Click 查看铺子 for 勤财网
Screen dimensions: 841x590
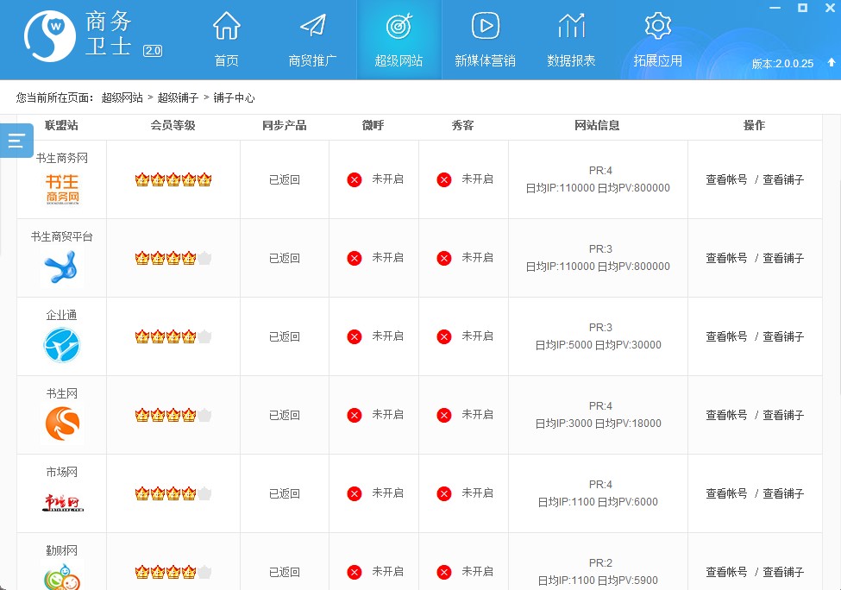[x=783, y=572]
